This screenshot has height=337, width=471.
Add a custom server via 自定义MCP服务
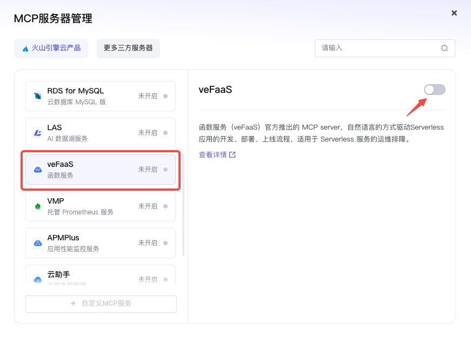coord(101,304)
